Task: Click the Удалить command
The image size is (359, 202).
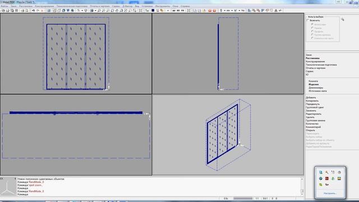Action: tap(310, 117)
